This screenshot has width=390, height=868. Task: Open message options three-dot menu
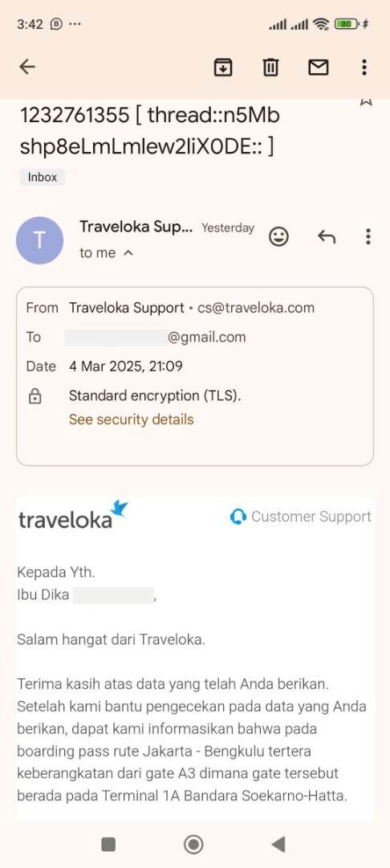coord(368,237)
